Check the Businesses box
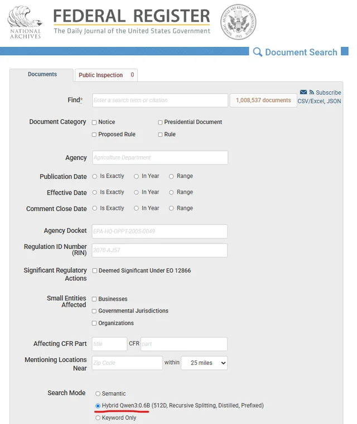This screenshot has height=424, width=357. pos(94,299)
